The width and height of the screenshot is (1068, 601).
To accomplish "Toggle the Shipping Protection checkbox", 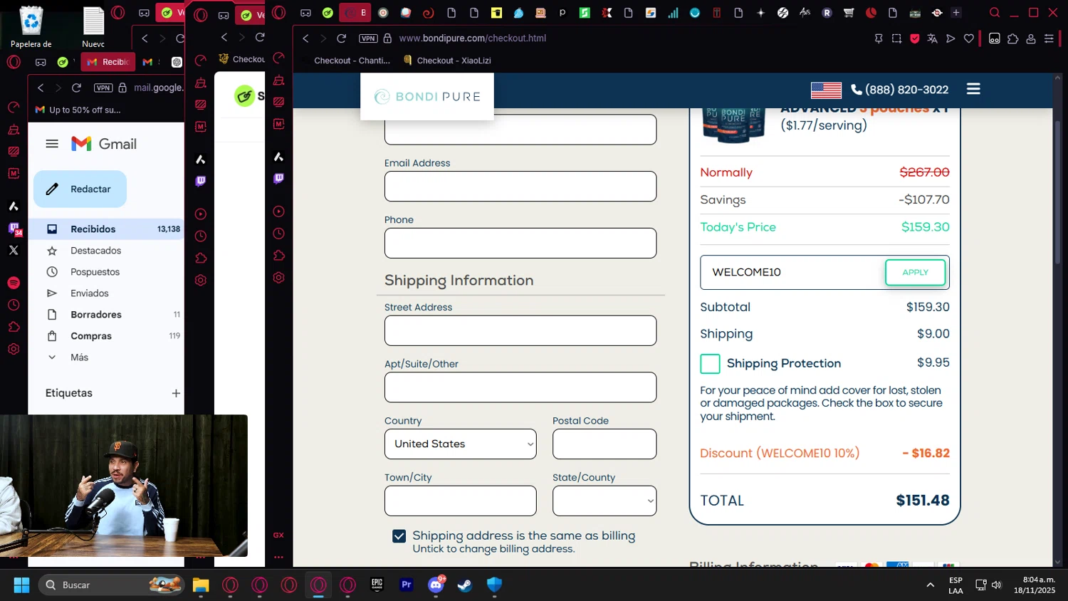I will click(x=710, y=364).
